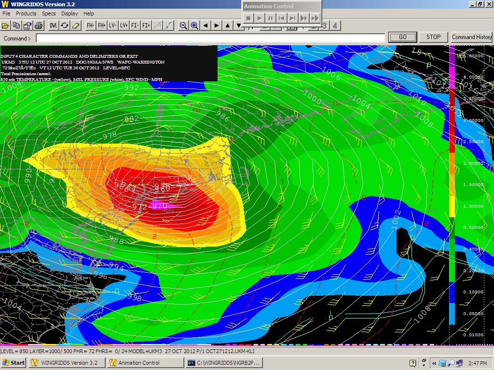
Task: Pan map up with up arrow
Action: coord(228,26)
